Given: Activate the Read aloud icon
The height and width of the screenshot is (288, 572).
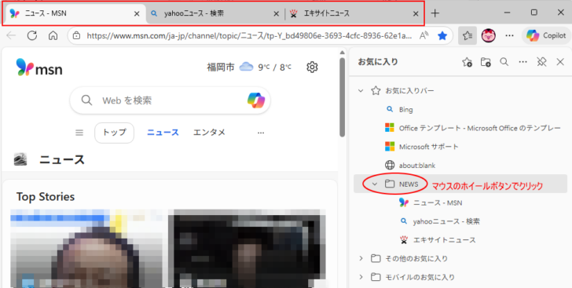Looking at the screenshot, I should (x=424, y=36).
